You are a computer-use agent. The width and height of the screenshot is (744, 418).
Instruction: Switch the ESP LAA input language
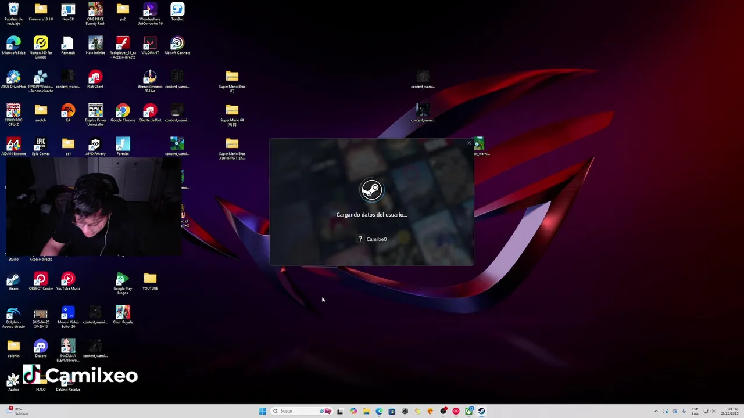point(695,411)
